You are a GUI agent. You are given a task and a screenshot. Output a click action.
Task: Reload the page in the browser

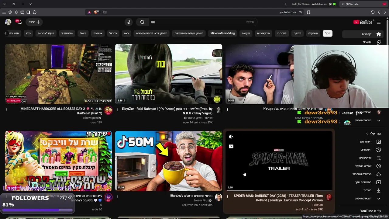(x=373, y=12)
